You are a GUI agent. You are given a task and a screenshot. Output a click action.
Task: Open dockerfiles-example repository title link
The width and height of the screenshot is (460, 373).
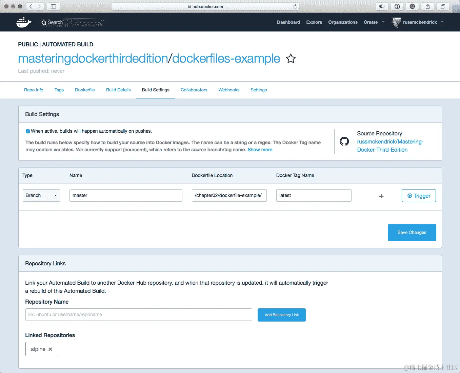coord(226,59)
